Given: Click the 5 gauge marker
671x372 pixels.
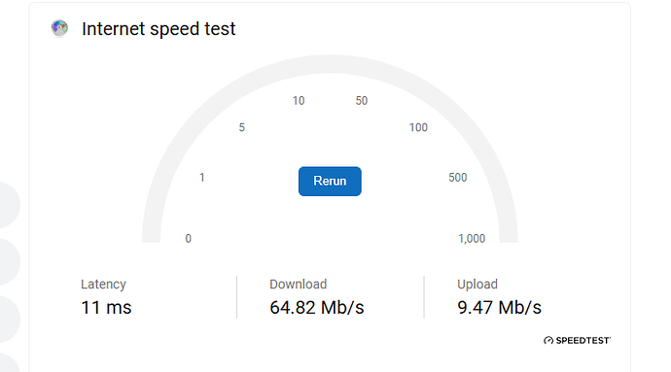Looking at the screenshot, I should pyautogui.click(x=242, y=127).
